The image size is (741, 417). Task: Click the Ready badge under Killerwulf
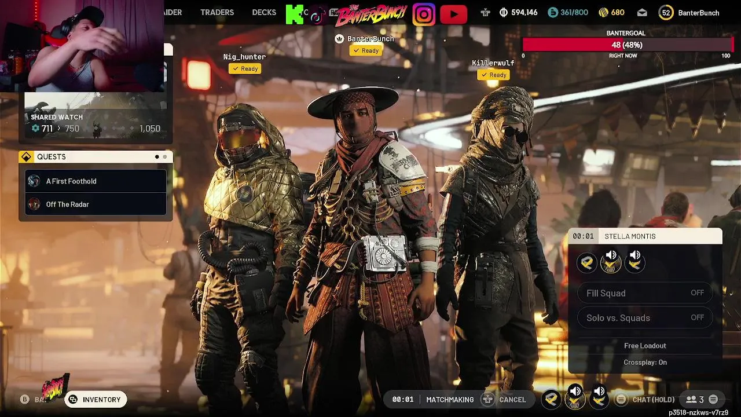pos(493,75)
